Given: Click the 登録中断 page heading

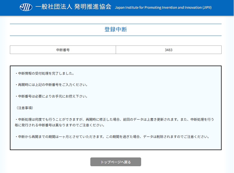Looking at the screenshot, I should (116, 29).
